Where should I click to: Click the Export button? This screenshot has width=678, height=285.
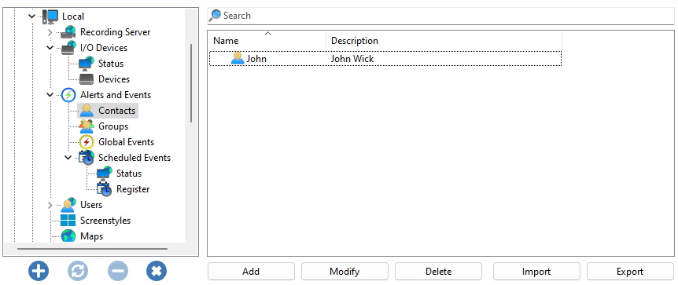(x=630, y=272)
